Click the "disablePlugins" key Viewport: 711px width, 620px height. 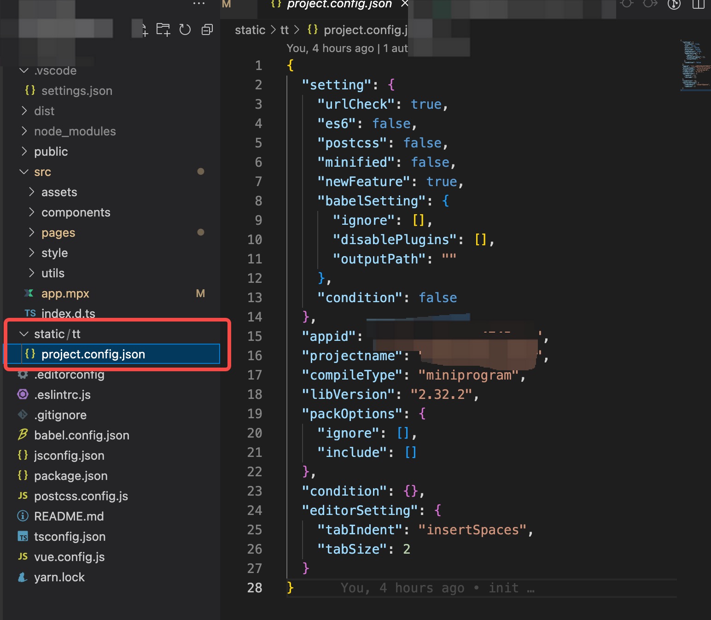point(395,240)
